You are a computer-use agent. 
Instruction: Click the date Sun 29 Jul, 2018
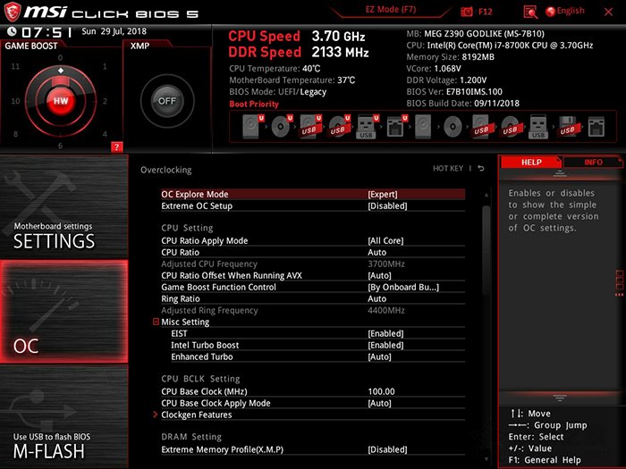pyautogui.click(x=114, y=31)
